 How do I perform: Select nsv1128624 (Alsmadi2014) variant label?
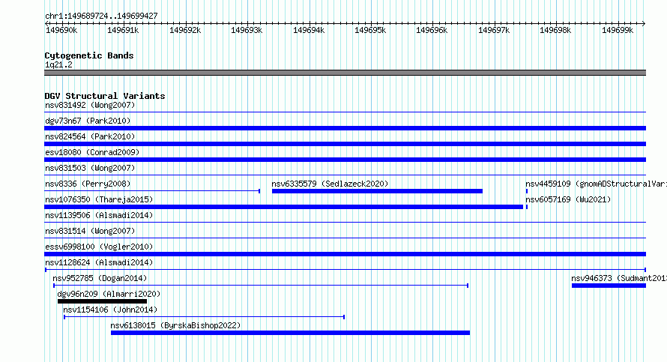tap(99, 262)
